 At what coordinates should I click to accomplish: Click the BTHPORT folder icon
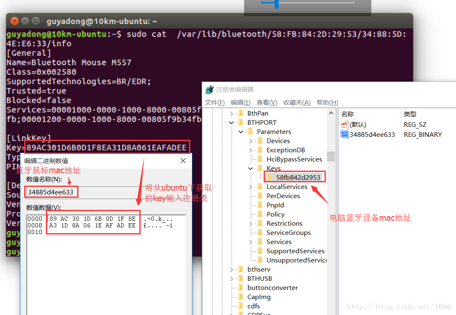pos(241,122)
